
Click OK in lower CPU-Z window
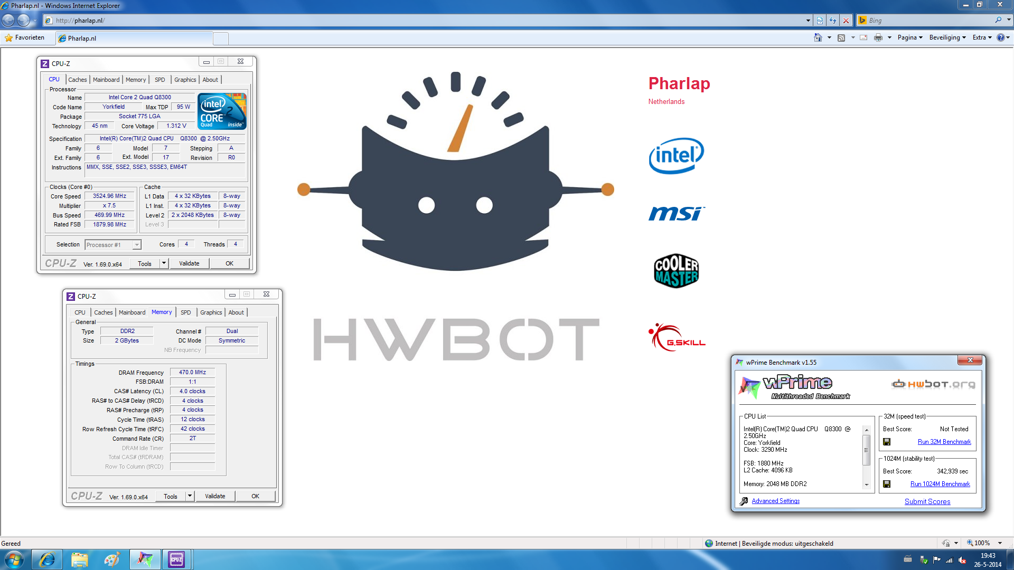point(255,496)
